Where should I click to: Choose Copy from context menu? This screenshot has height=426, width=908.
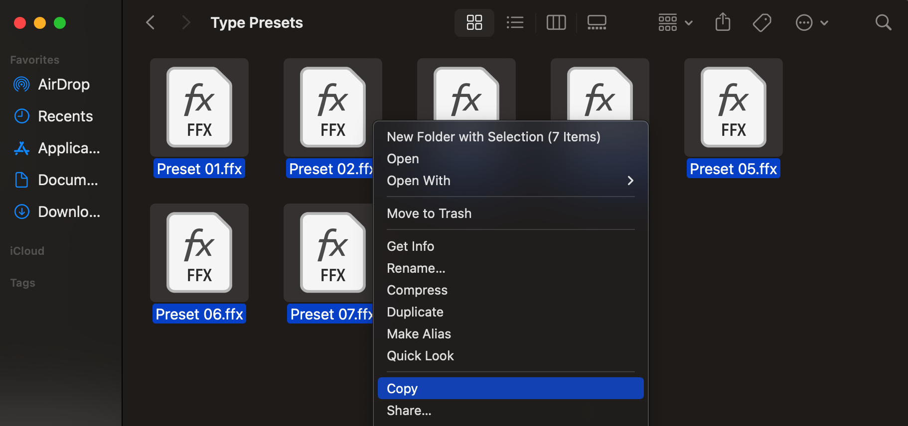[510, 389]
